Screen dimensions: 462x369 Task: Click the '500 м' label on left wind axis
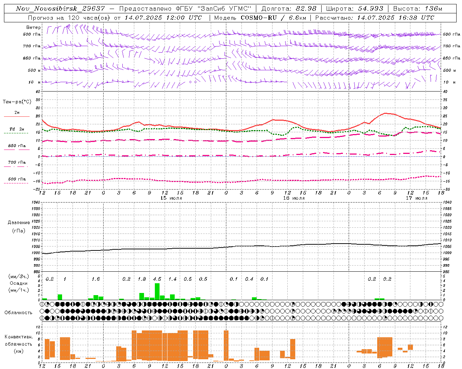[x=34, y=70]
